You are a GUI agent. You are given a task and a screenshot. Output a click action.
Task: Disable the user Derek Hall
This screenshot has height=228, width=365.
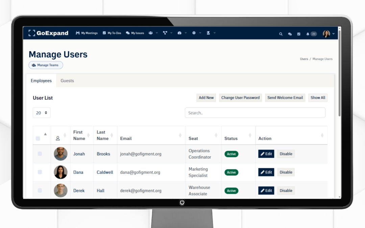(286, 190)
